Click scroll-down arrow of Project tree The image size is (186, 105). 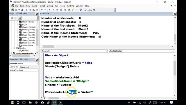[37, 52]
